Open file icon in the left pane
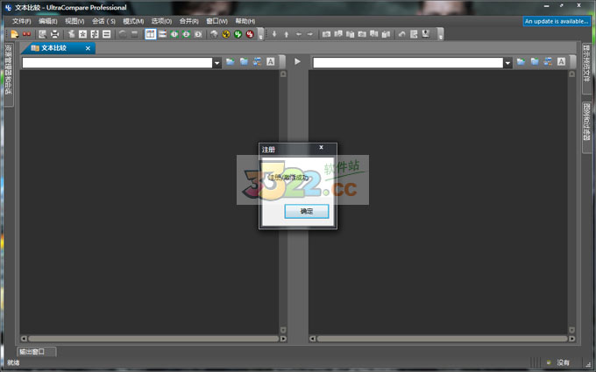596x372 pixels. pos(230,61)
